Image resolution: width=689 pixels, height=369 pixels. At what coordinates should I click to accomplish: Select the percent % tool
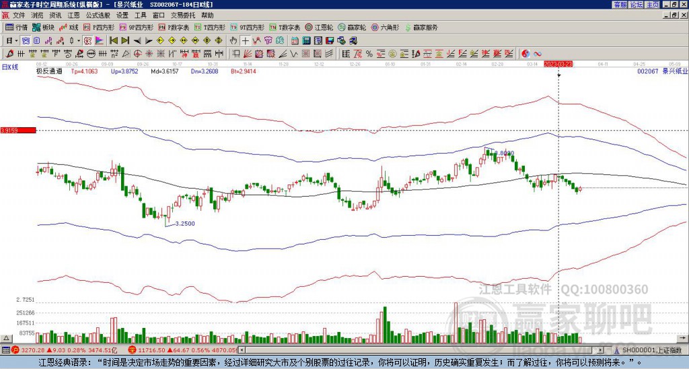point(369,54)
